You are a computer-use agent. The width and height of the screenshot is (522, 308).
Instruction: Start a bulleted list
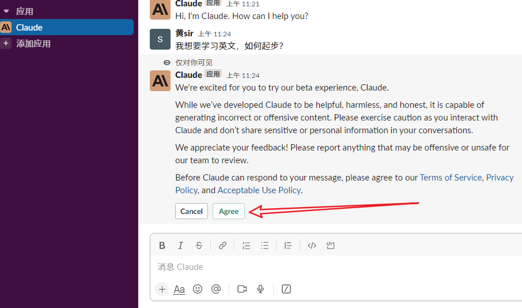click(x=264, y=246)
